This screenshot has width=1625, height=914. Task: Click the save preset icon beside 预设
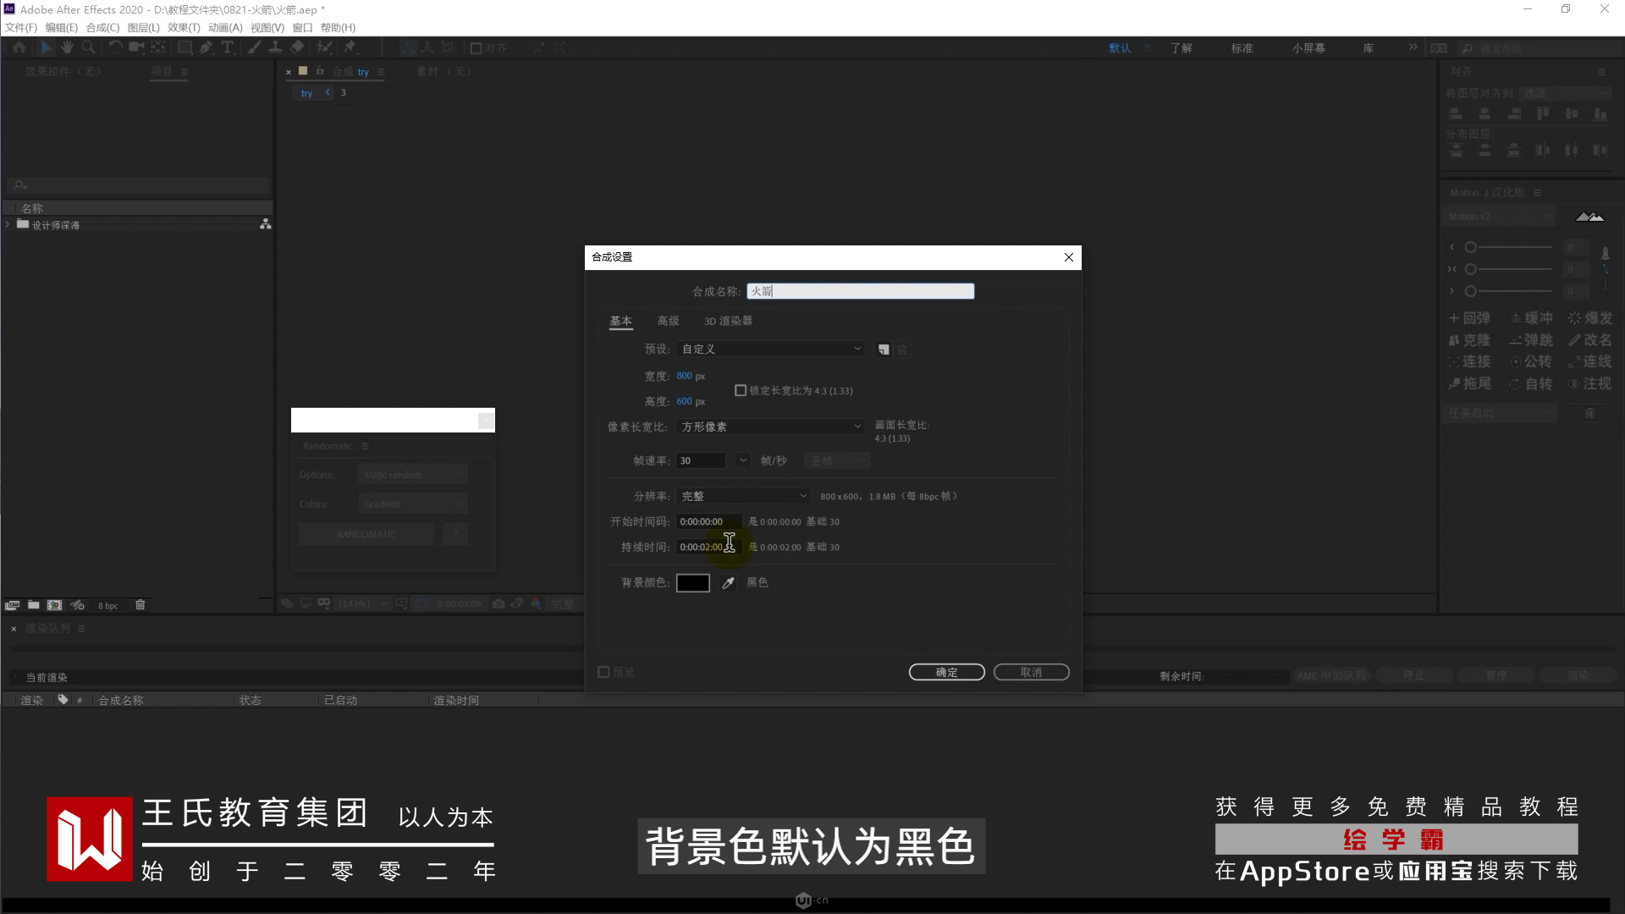[x=884, y=350]
